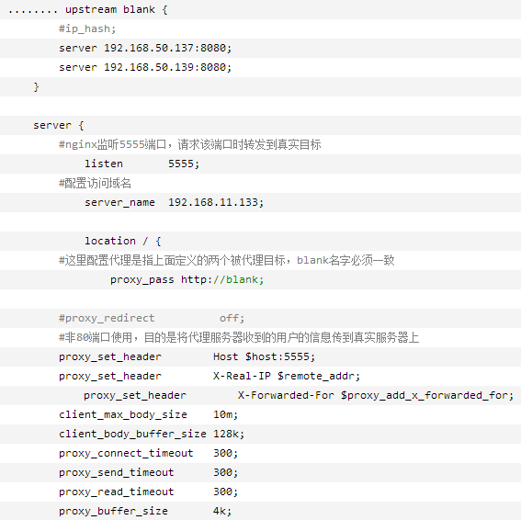This screenshot has width=521, height=520.
Task: Click 'client_max_body_size 10m;' line
Action: (149, 414)
